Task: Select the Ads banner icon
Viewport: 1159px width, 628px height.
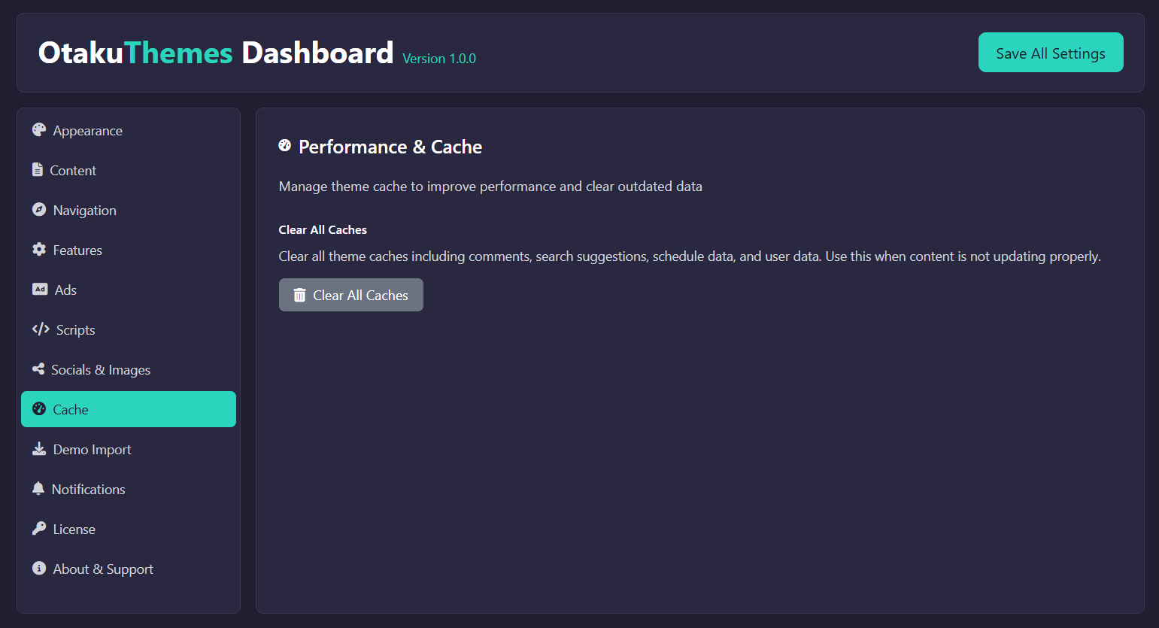Action: point(38,289)
